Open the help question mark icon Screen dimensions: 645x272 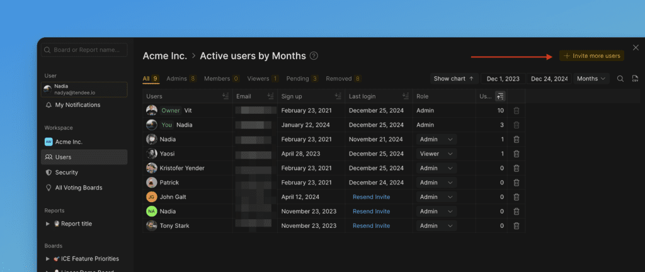coord(314,56)
